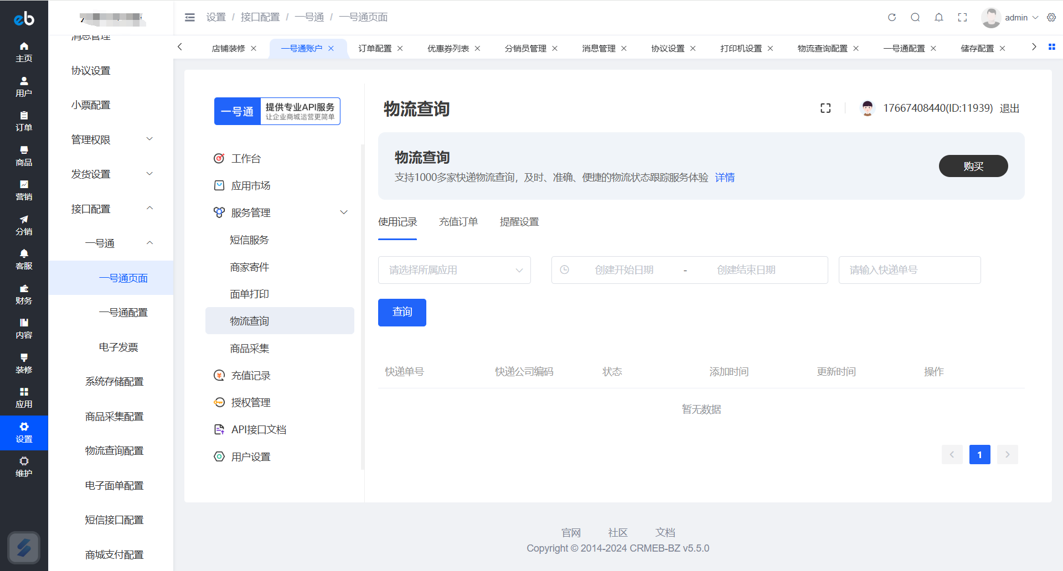Image resolution: width=1063 pixels, height=571 pixels.
Task: Switch to the 充值订单 tab
Action: coord(458,222)
